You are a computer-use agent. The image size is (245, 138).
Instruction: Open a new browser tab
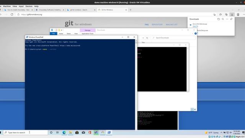pyautogui.click(x=131, y=10)
